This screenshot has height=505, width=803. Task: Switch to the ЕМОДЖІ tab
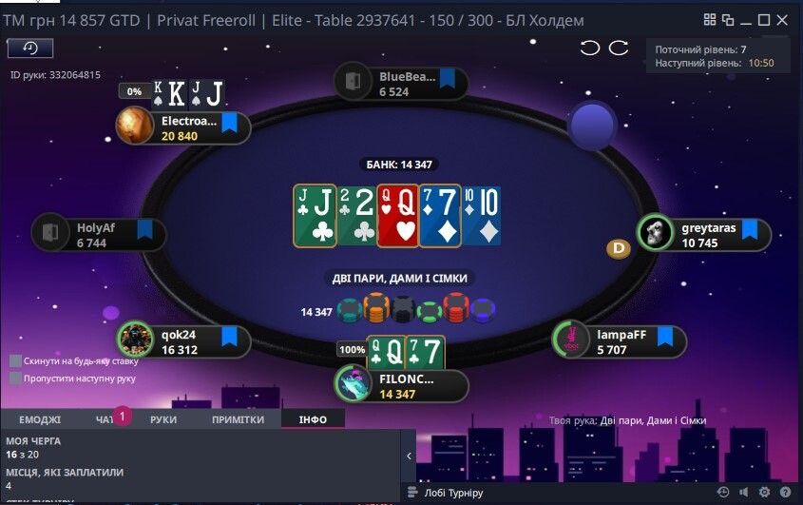pyautogui.click(x=40, y=420)
